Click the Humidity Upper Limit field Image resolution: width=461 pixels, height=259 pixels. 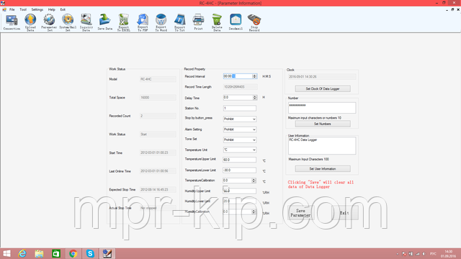pos(240,191)
